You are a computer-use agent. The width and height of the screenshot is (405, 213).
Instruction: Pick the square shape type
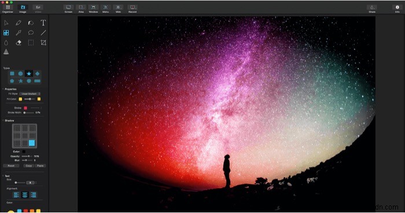coord(12,74)
